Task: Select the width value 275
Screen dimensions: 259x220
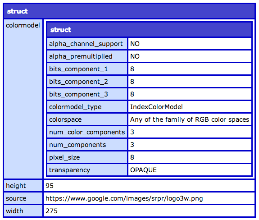Action: (x=51, y=211)
